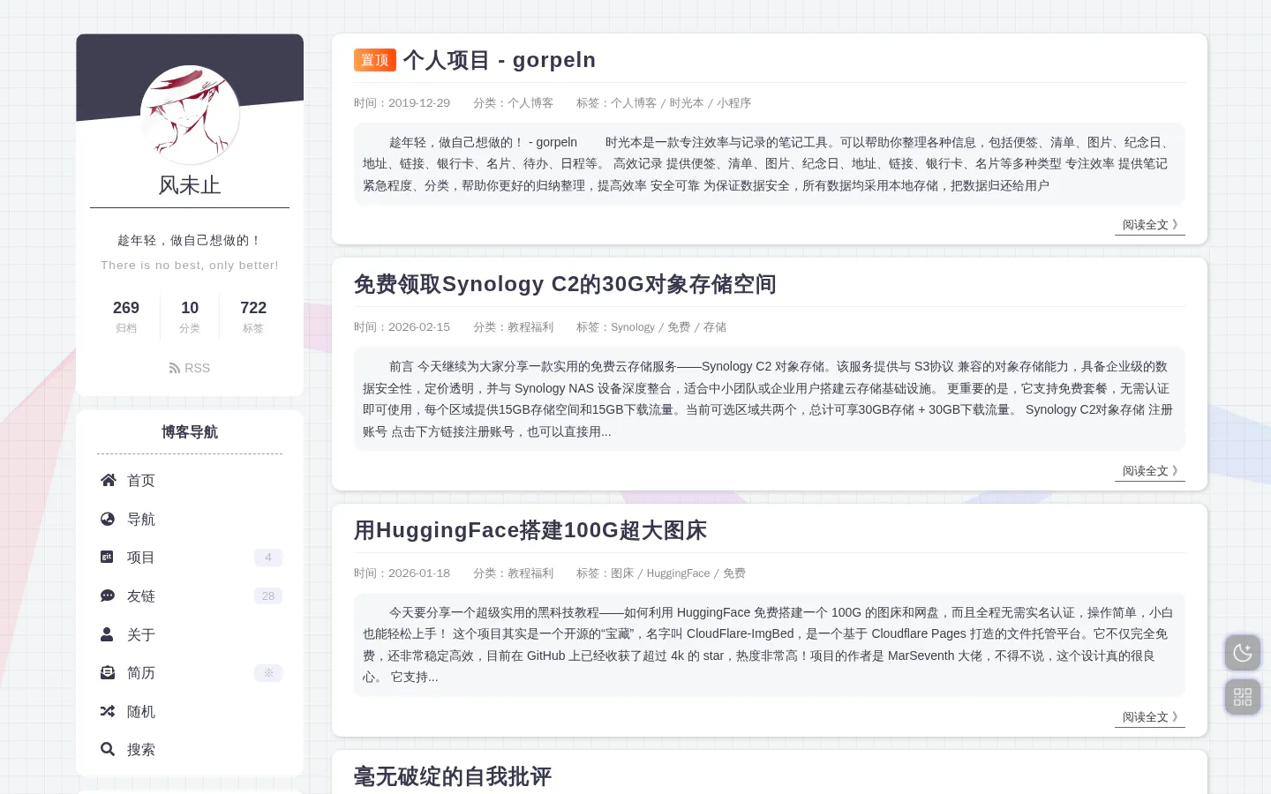Click the 存储 tag
The image size is (1271, 794).
(x=715, y=327)
